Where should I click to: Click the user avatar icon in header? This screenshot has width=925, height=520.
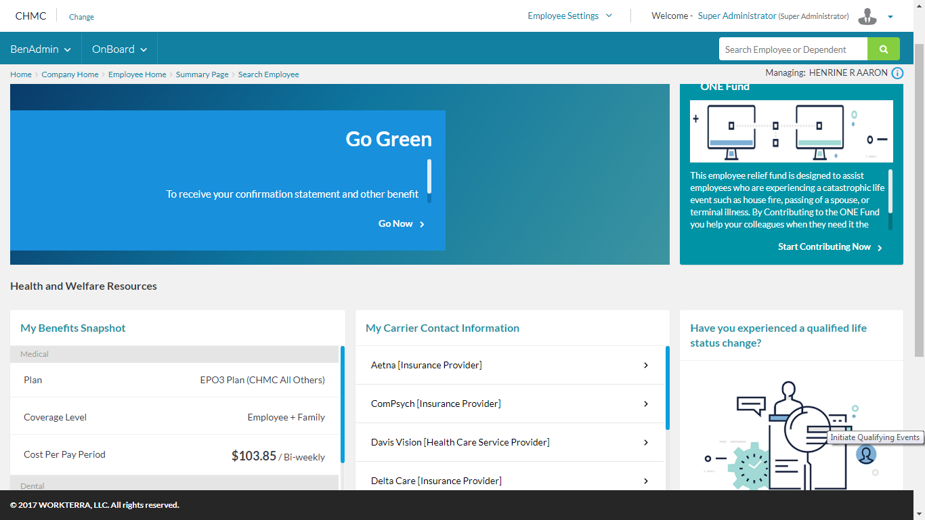pos(867,16)
